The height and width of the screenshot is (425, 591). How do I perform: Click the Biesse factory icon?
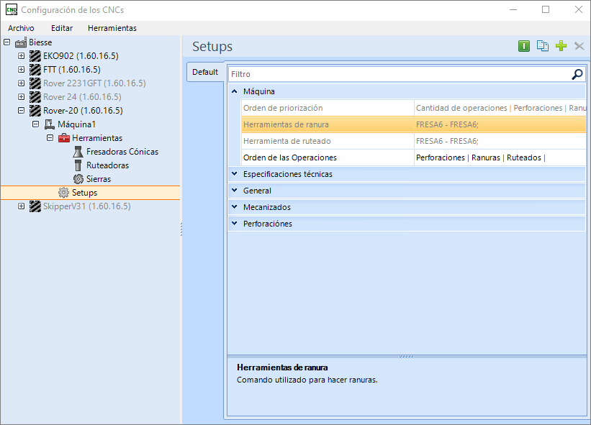[21, 42]
